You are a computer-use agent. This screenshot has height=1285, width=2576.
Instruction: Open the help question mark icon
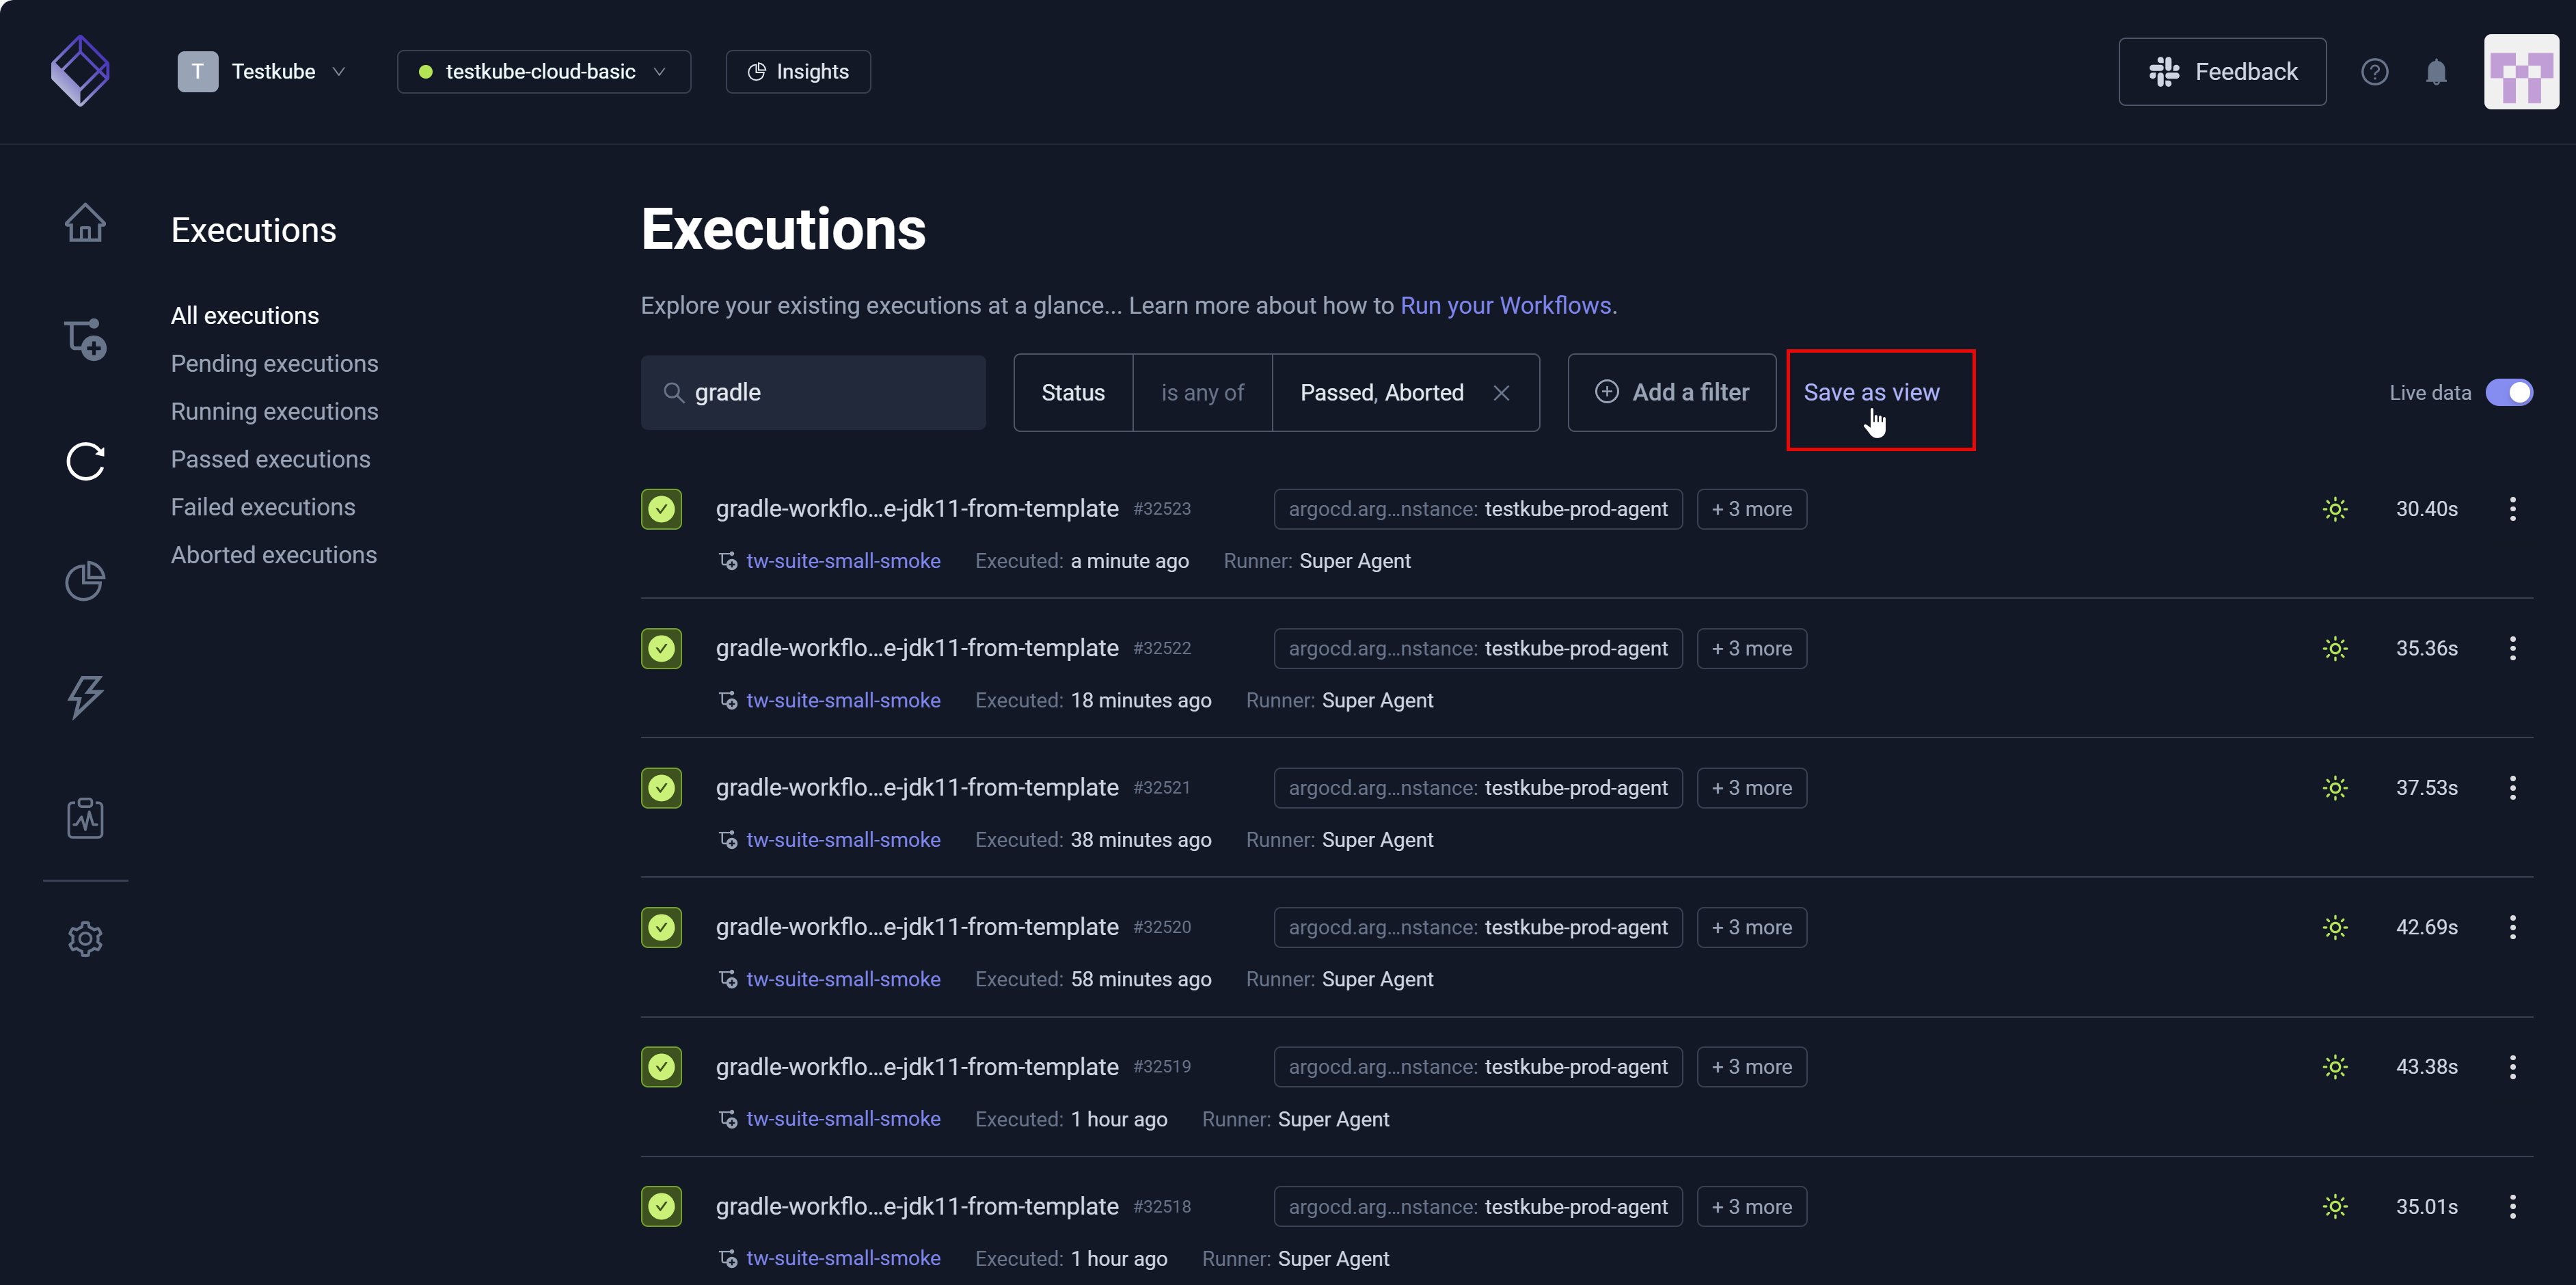pyautogui.click(x=2374, y=72)
